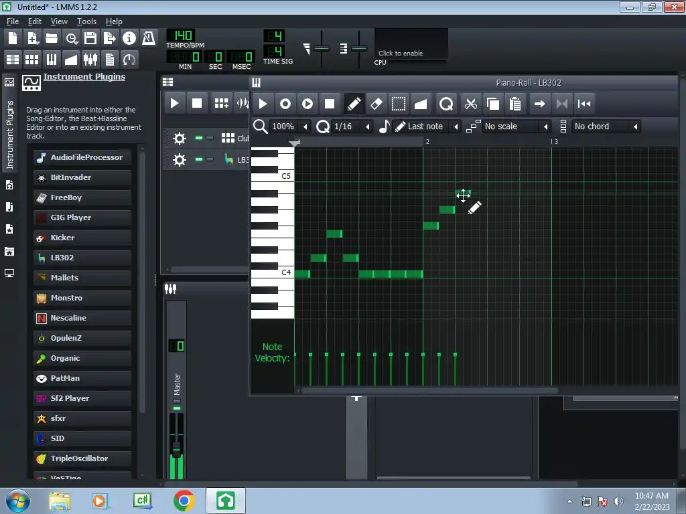Toggle the metronome icon
Viewport: 686px width, 514px height.
click(149, 38)
